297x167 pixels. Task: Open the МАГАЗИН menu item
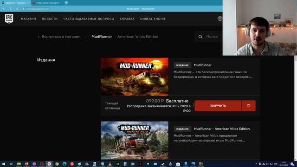28,19
